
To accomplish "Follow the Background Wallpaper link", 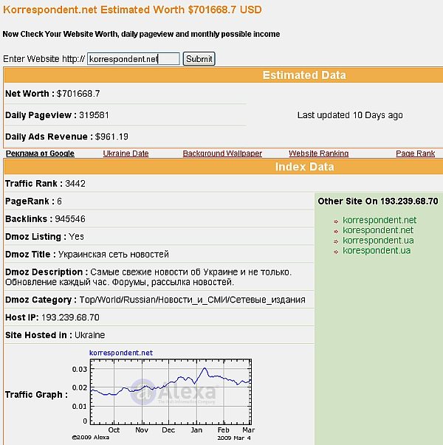I will pos(222,153).
